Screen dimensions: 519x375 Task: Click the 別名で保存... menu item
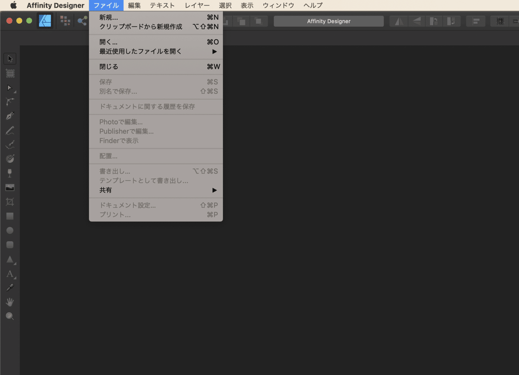156,91
